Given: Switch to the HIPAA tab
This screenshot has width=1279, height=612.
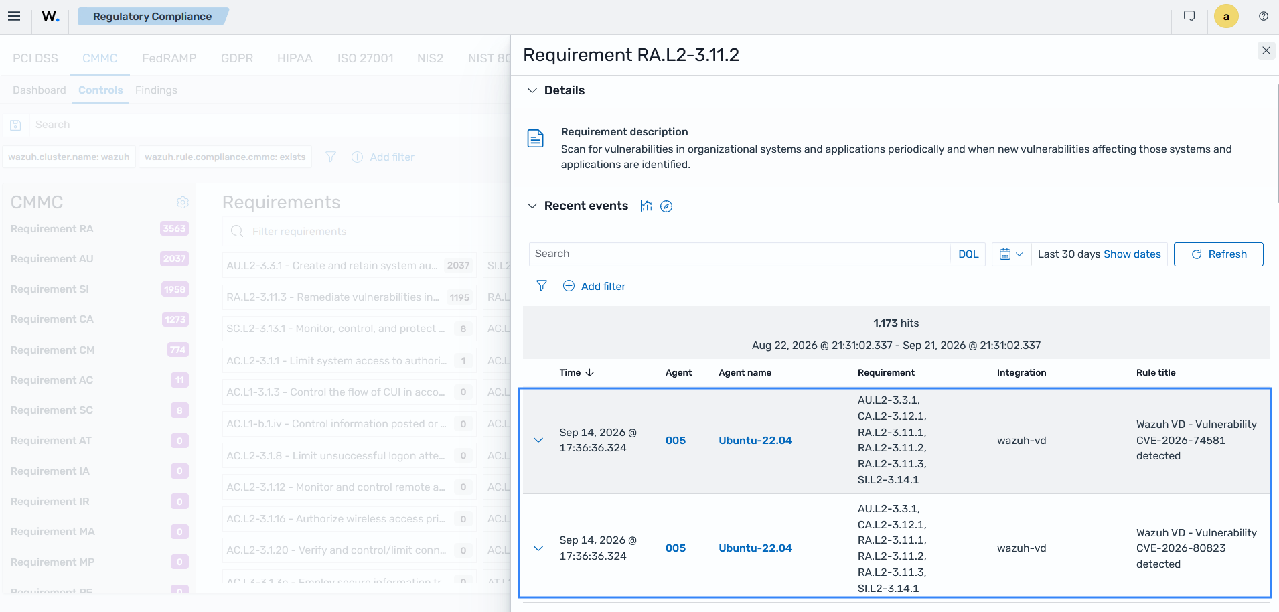Looking at the screenshot, I should (x=295, y=58).
